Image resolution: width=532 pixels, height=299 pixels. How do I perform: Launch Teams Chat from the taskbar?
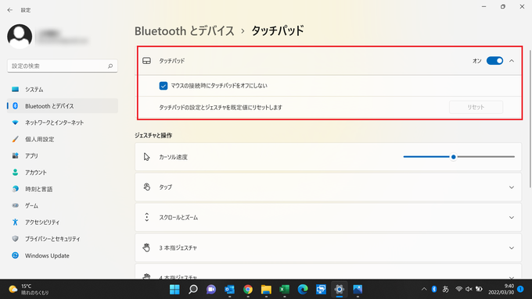coord(211,290)
